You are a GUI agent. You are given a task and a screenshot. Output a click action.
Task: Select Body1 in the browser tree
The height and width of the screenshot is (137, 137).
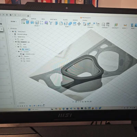click(x=26, y=49)
